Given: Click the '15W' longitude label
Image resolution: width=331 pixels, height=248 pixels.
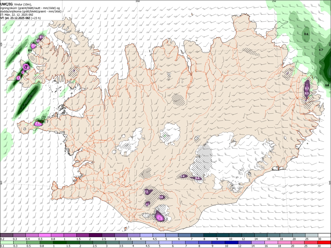Looking at the screenshot, I should [x=274, y=1].
